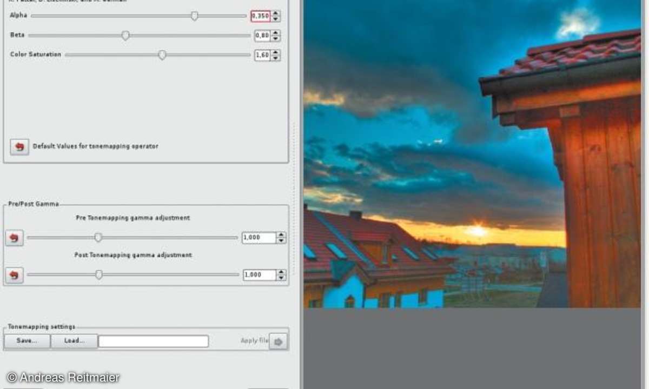The image size is (649, 389).
Task: Click the Alpha slider handle
Action: point(194,16)
